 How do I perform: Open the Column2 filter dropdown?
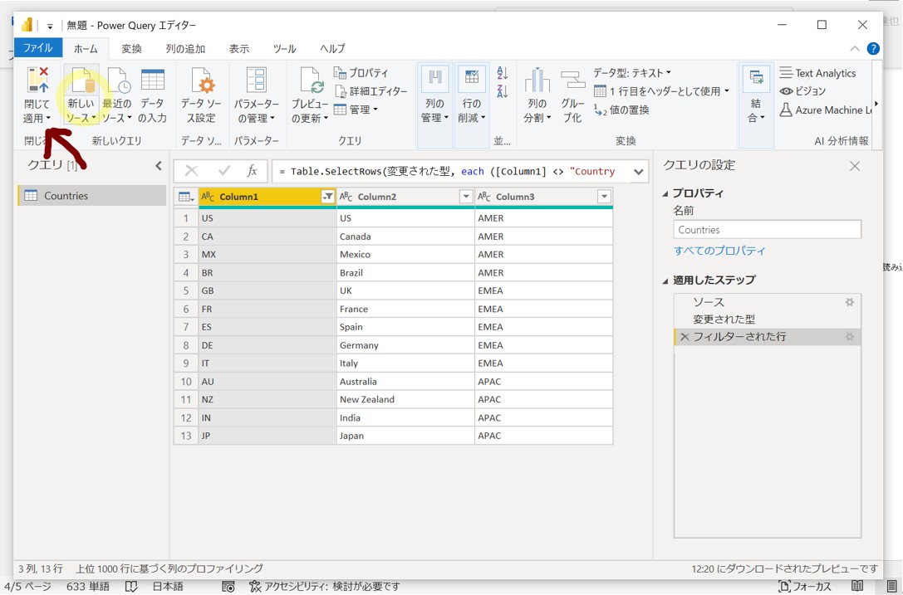click(x=466, y=197)
